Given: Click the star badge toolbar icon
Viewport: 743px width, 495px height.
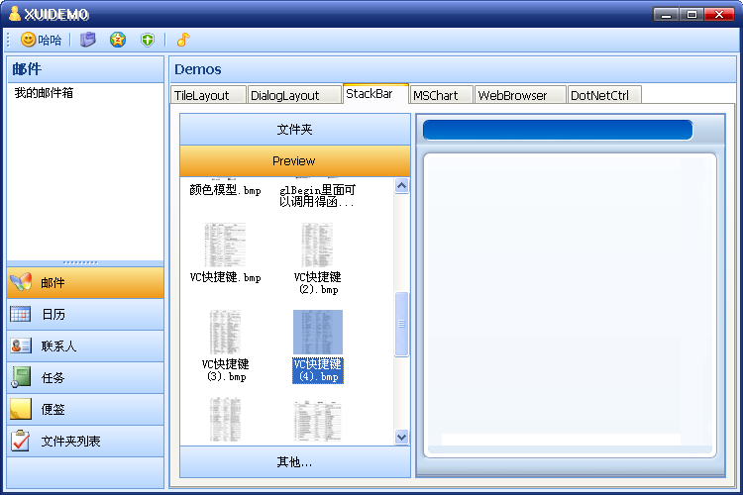Looking at the screenshot, I should pyautogui.click(x=118, y=41).
